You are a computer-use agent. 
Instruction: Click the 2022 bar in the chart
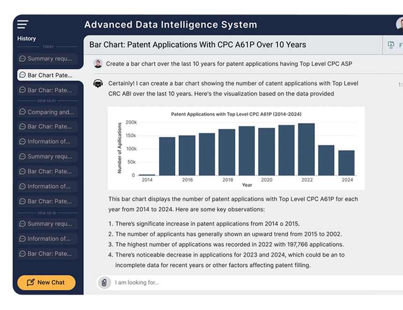(307, 149)
